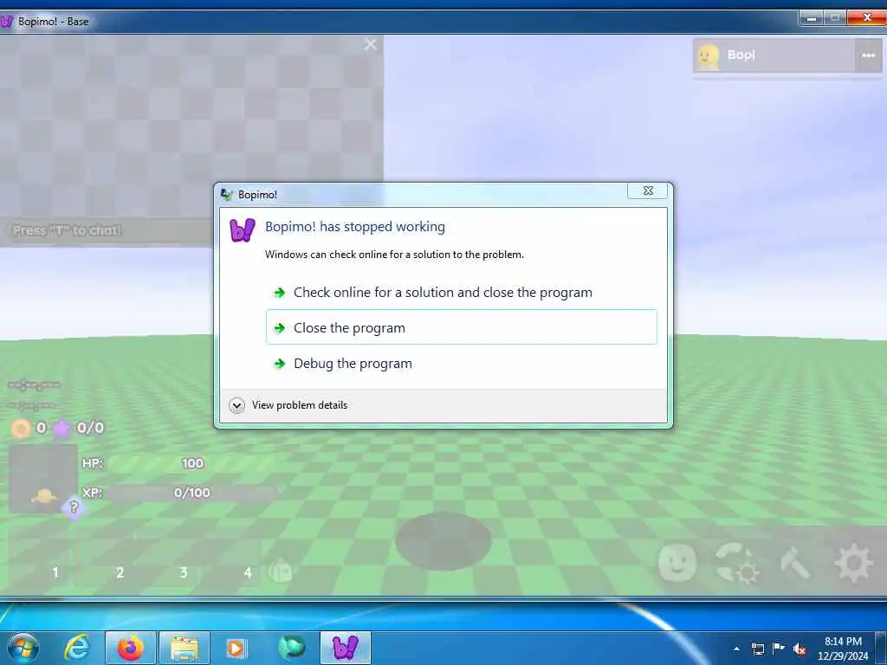The width and height of the screenshot is (887, 665).
Task: Close the chat panel with X
Action: click(x=371, y=44)
